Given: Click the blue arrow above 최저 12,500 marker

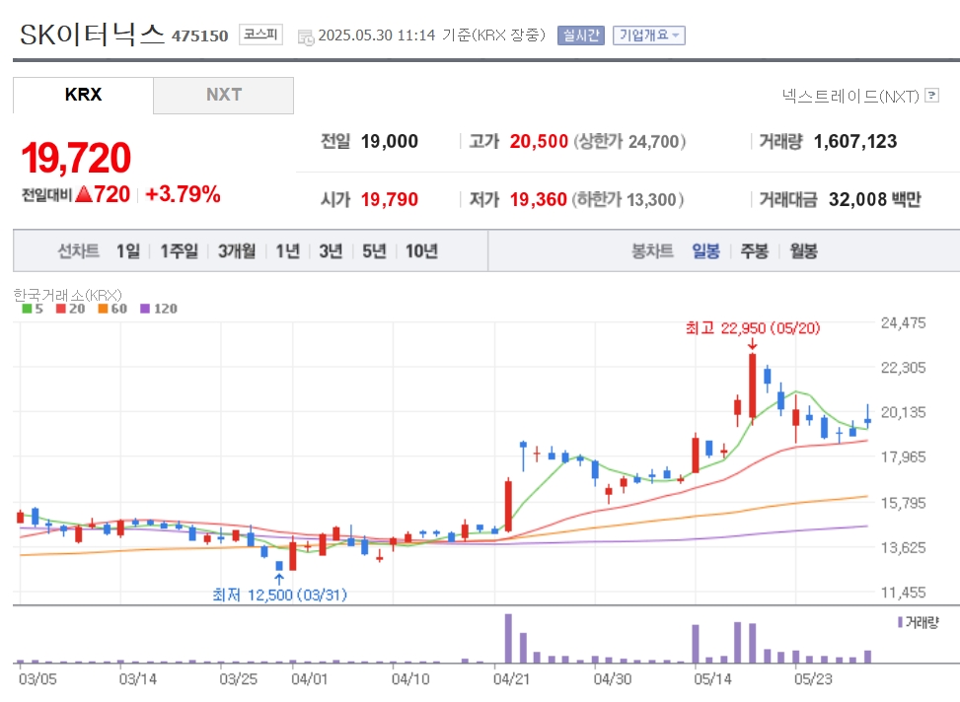Looking at the screenshot, I should 279,579.
